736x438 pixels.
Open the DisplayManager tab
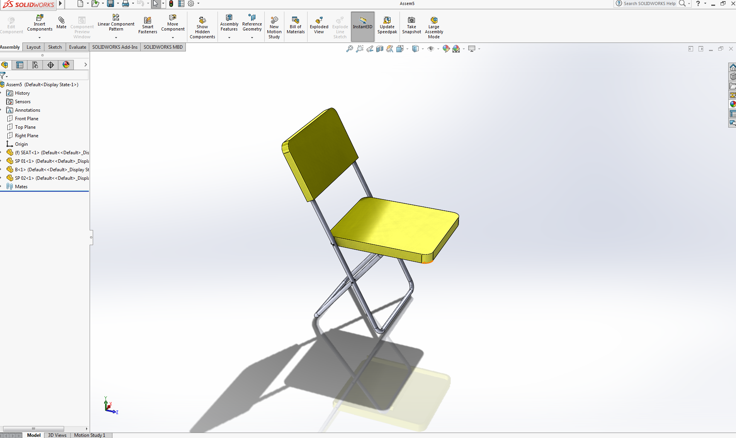[66, 65]
